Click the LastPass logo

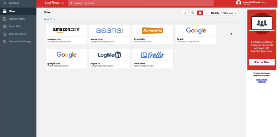click(x=54, y=3)
